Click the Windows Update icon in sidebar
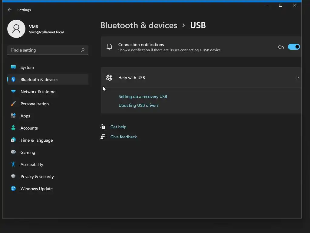Viewport: 310px width, 233px height. [x=13, y=189]
